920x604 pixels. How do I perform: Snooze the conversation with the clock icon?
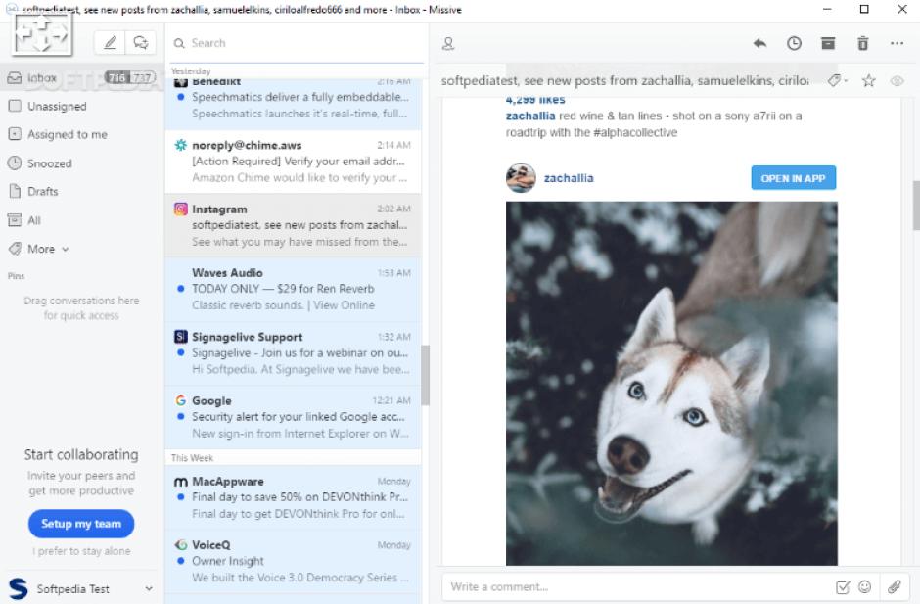[x=794, y=43]
